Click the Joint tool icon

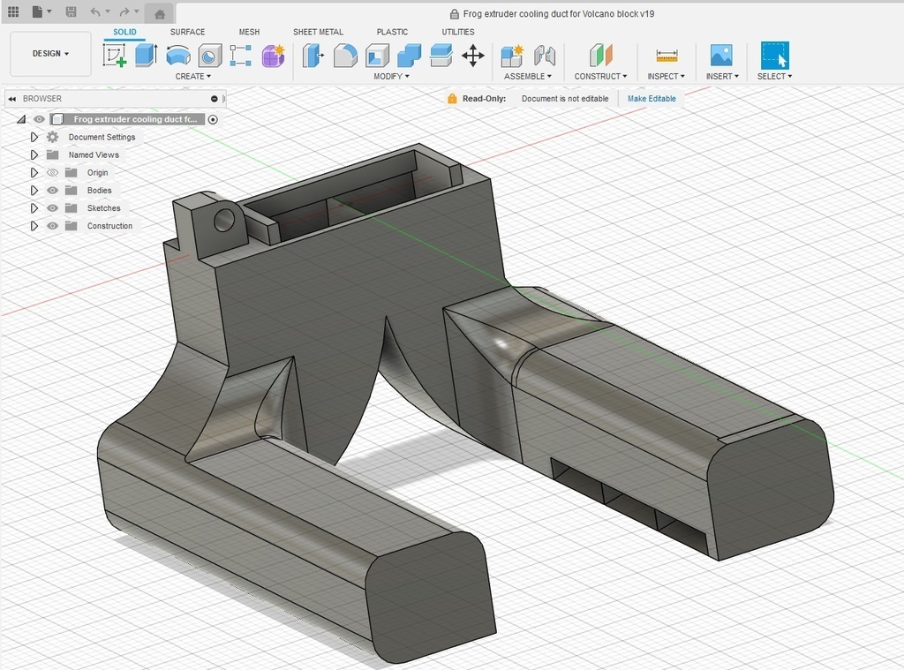[545, 56]
